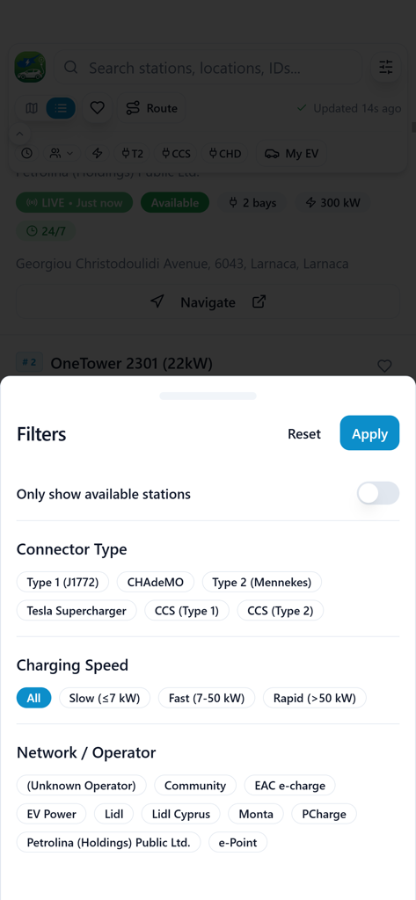Click the Updated 14s ago status
Image resolution: width=416 pixels, height=900 pixels.
pyautogui.click(x=349, y=108)
